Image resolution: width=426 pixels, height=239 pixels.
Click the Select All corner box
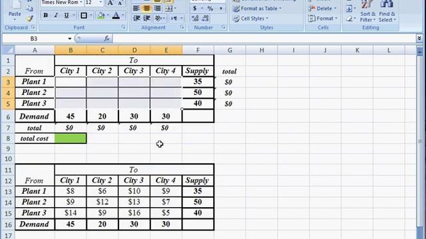pos(8,50)
